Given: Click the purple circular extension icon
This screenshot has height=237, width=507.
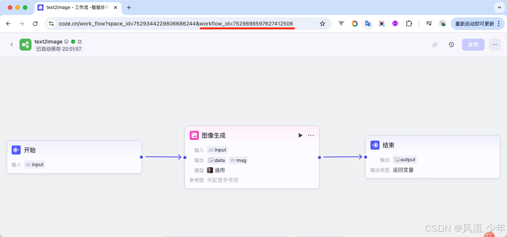Looking at the screenshot, I should (x=395, y=24).
